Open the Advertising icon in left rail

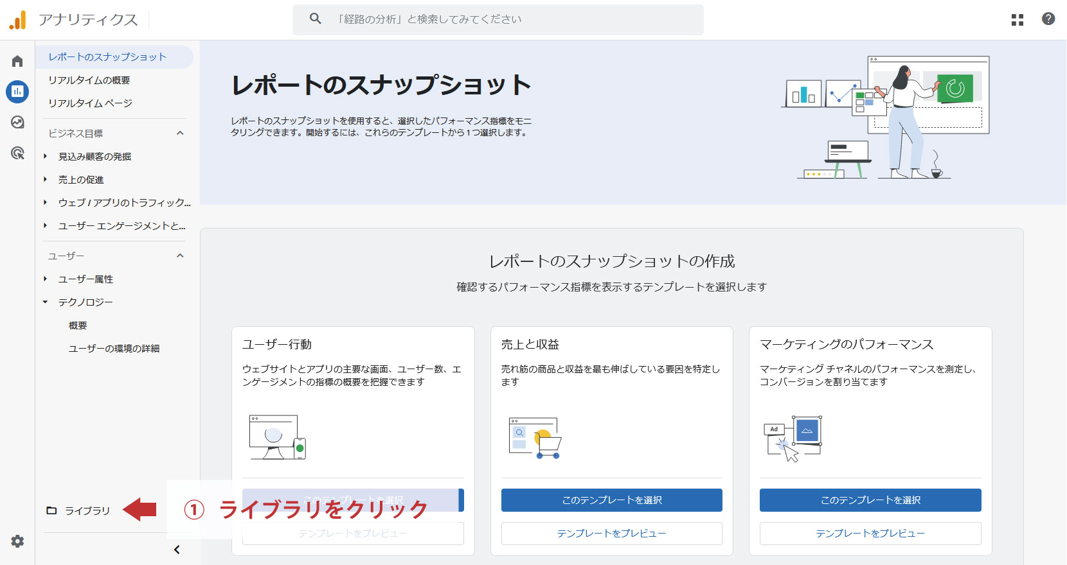click(17, 153)
